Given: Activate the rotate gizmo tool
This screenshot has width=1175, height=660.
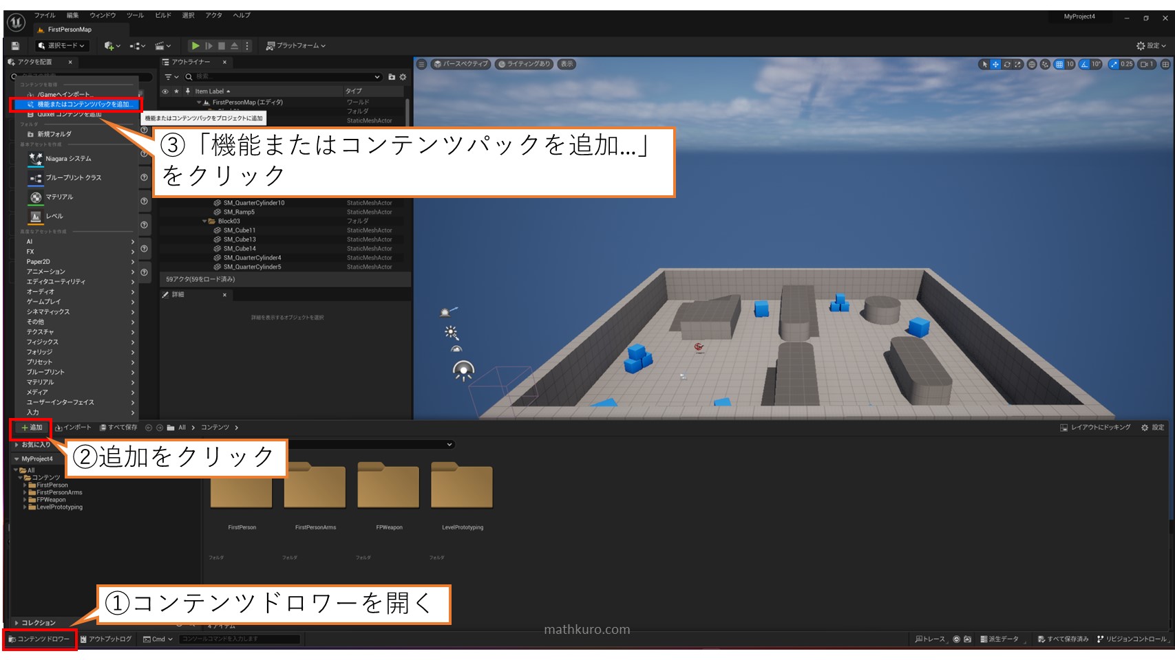Looking at the screenshot, I should click(1007, 64).
